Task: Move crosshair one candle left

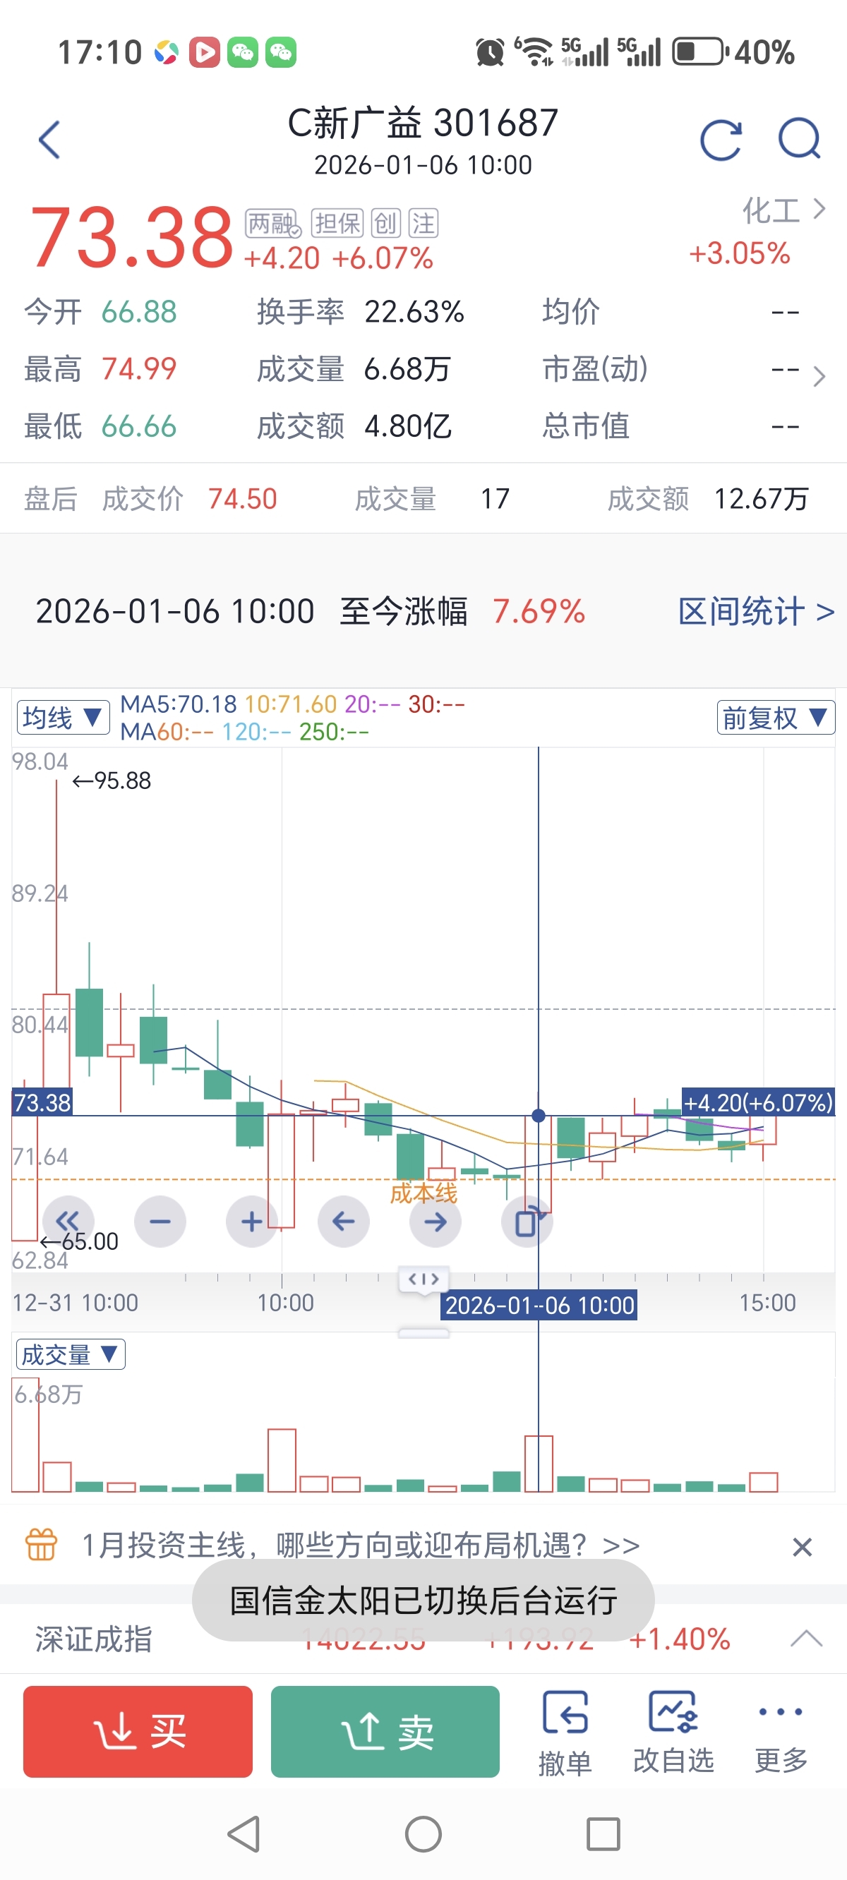Action: tap(343, 1221)
